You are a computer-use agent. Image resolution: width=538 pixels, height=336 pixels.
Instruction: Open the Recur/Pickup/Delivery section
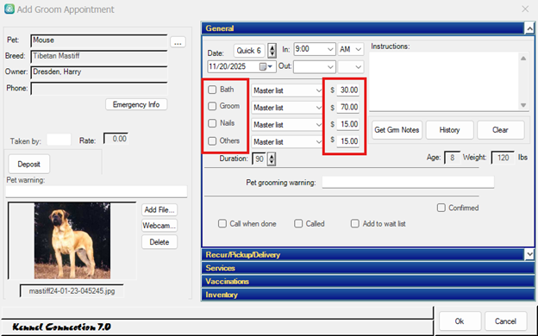pyautogui.click(x=363, y=255)
